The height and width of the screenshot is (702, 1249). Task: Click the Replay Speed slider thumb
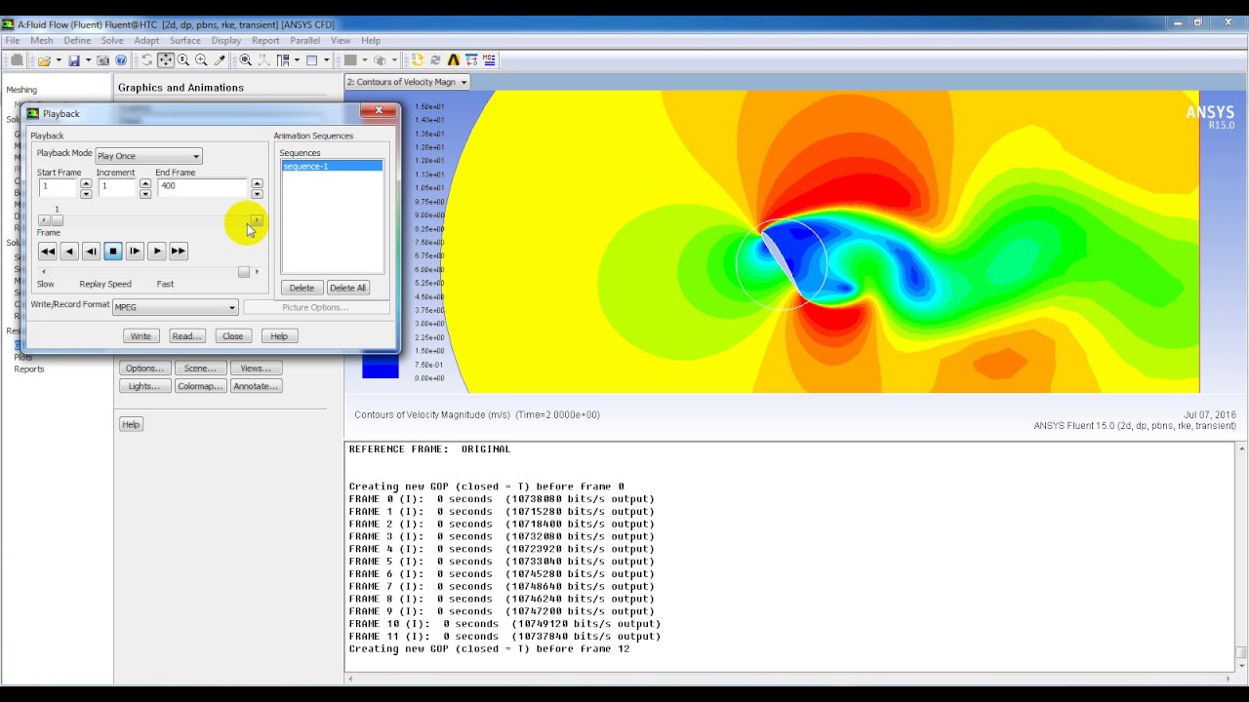click(x=244, y=272)
